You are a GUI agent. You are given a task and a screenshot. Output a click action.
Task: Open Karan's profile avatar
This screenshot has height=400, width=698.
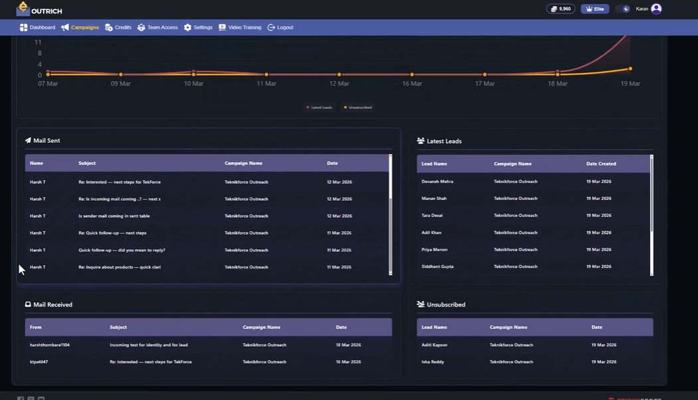[x=656, y=9]
